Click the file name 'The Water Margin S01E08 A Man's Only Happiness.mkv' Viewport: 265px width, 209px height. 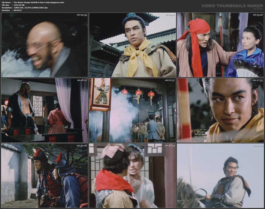coord(39,2)
